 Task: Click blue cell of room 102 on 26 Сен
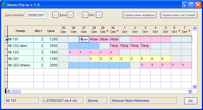tap(73, 46)
